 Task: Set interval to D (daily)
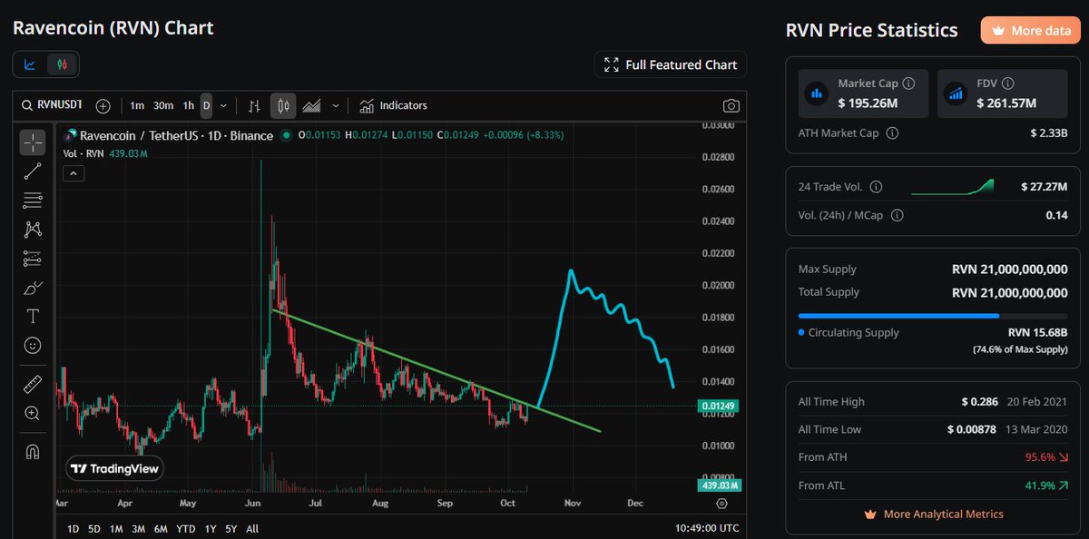[207, 106]
